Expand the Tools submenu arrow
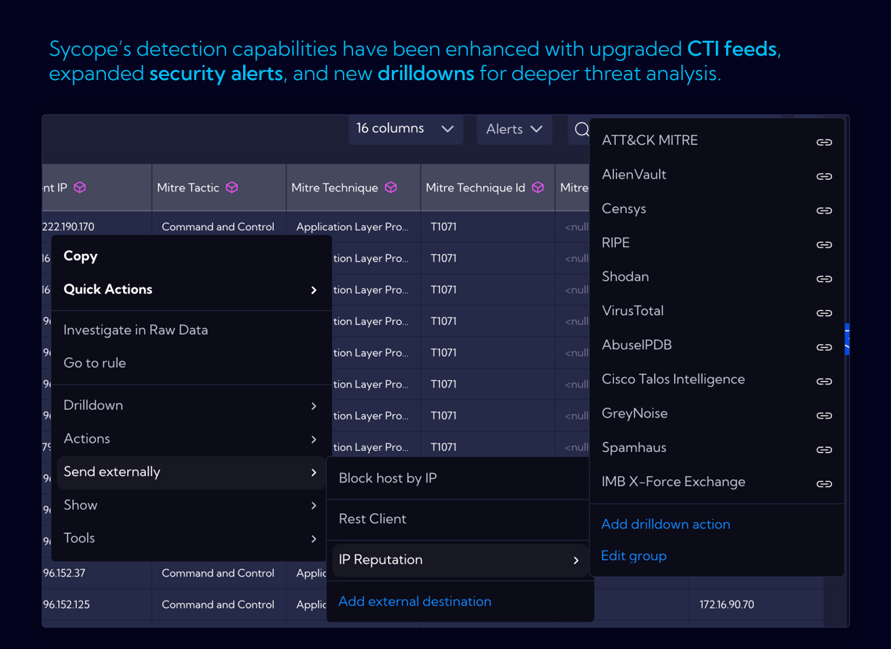Viewport: 891px width, 649px height. pyautogui.click(x=314, y=539)
